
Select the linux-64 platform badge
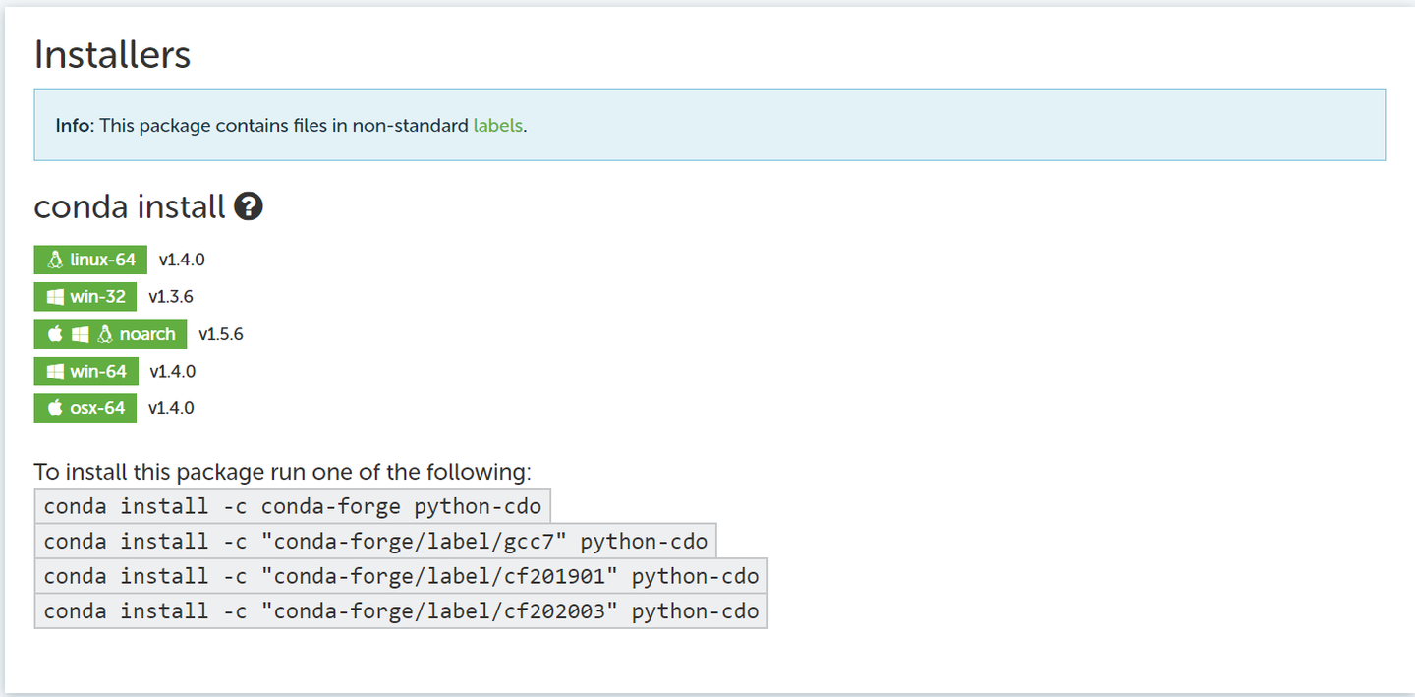click(90, 259)
